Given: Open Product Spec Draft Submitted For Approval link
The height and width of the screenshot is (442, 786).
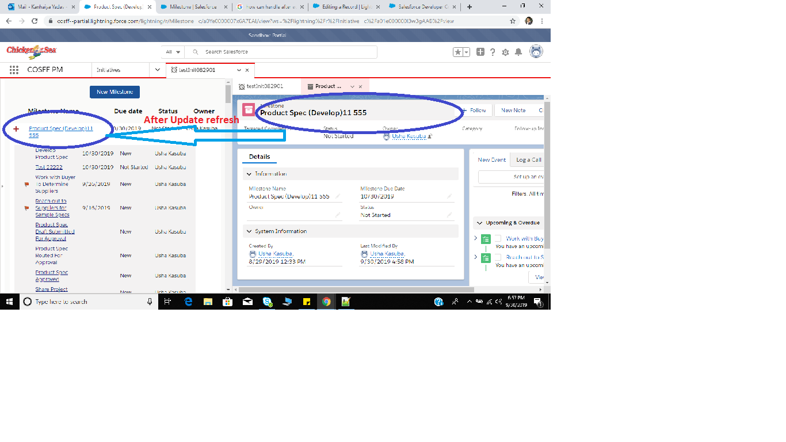Looking at the screenshot, I should tap(55, 232).
